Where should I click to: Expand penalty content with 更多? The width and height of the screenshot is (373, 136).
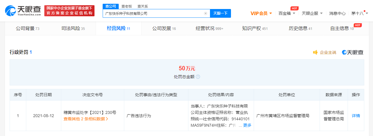(247, 125)
